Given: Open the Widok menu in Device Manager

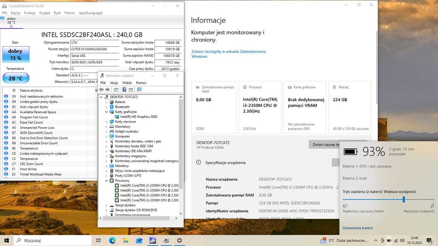Looking at the screenshot, I should coord(127,83).
